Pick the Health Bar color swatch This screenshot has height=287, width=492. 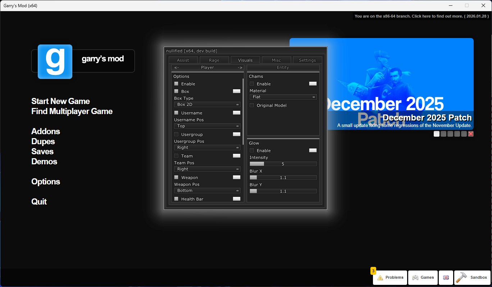click(237, 199)
